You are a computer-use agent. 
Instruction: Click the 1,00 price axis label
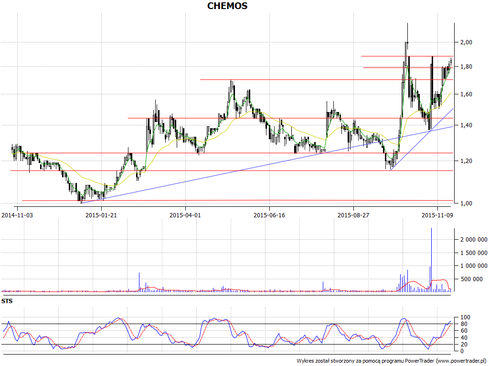point(466,203)
